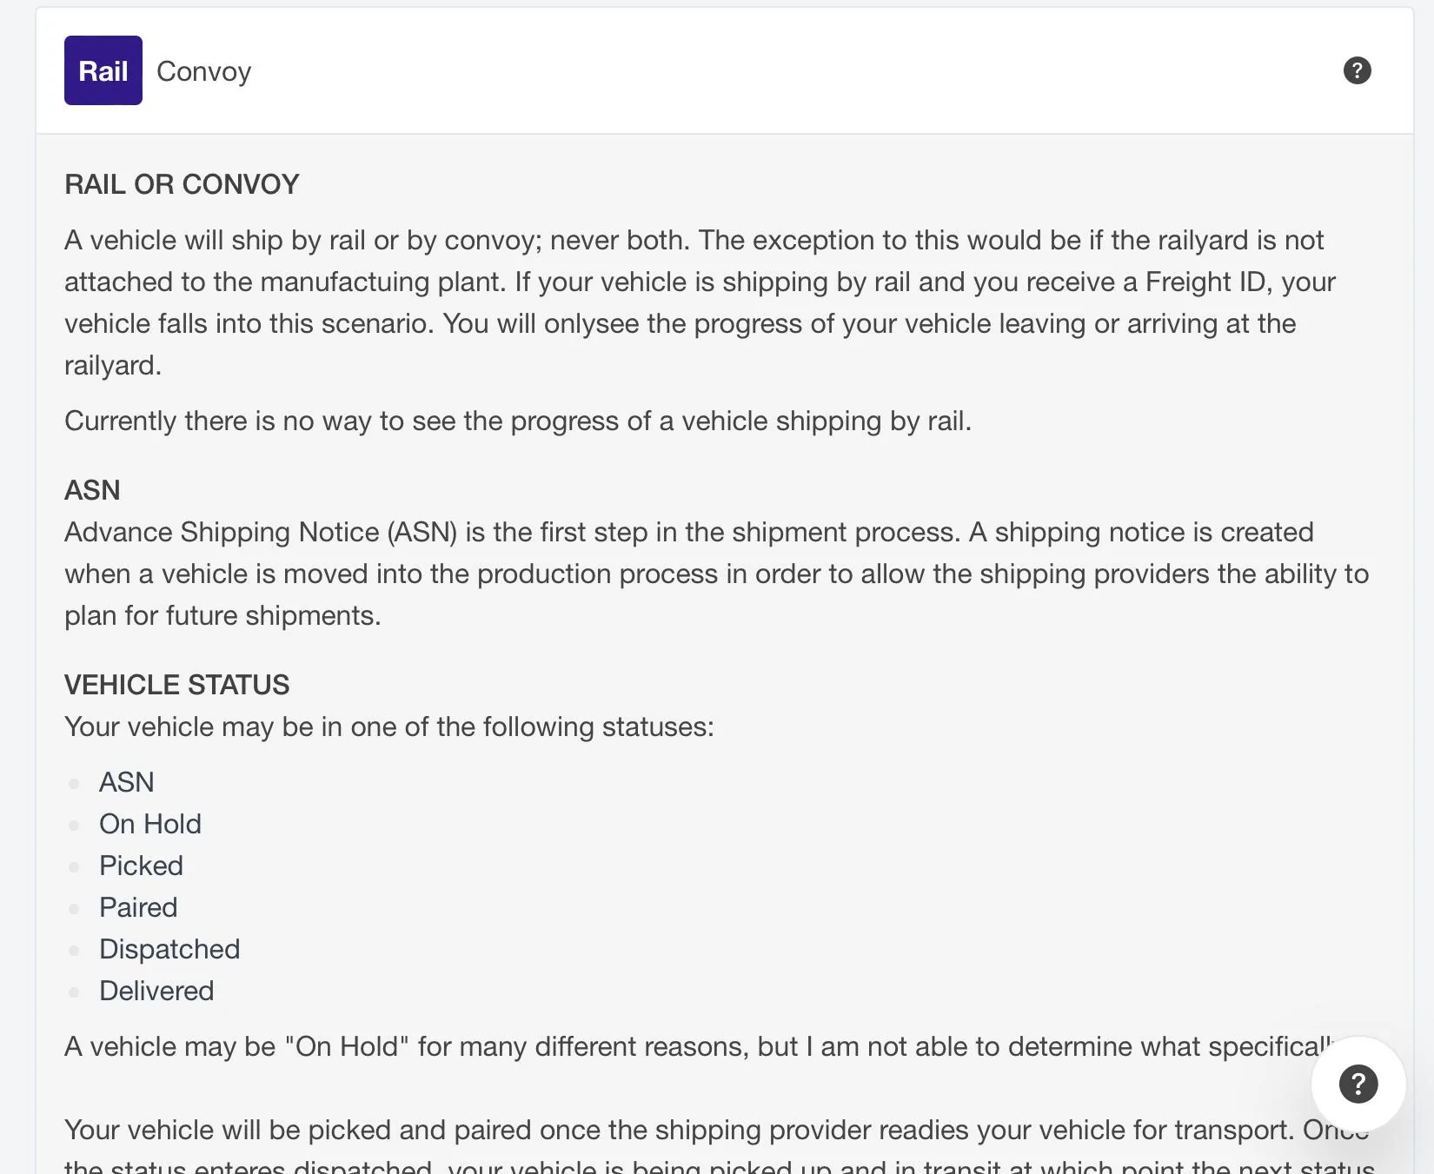Click the bullet next to Delivered
1434x1174 pixels.
(75, 992)
